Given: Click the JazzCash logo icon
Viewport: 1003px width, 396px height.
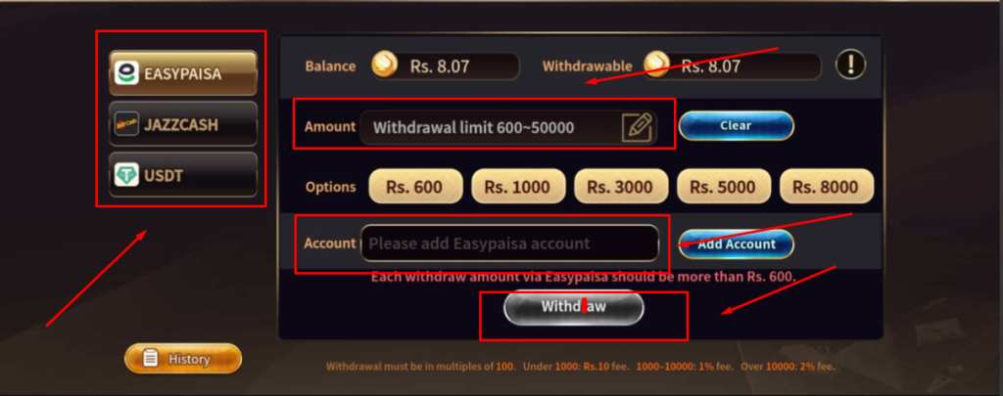Looking at the screenshot, I should pyautogui.click(x=126, y=124).
